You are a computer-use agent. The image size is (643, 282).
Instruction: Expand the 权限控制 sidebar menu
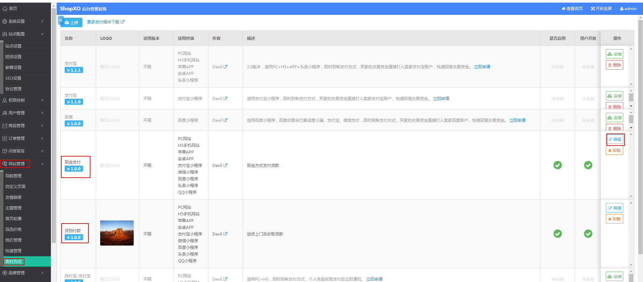click(x=25, y=100)
